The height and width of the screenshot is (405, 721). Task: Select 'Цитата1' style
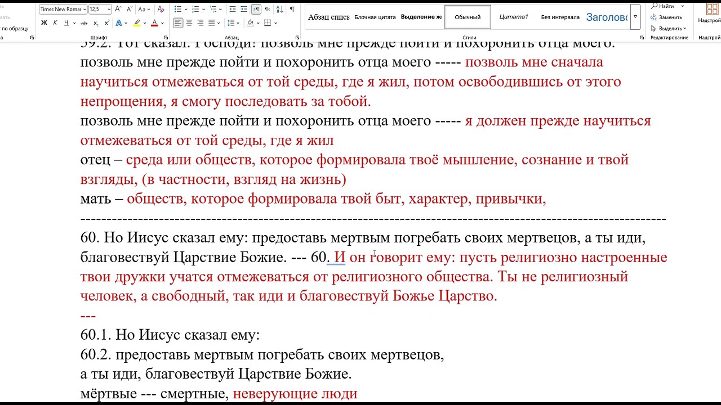514,17
